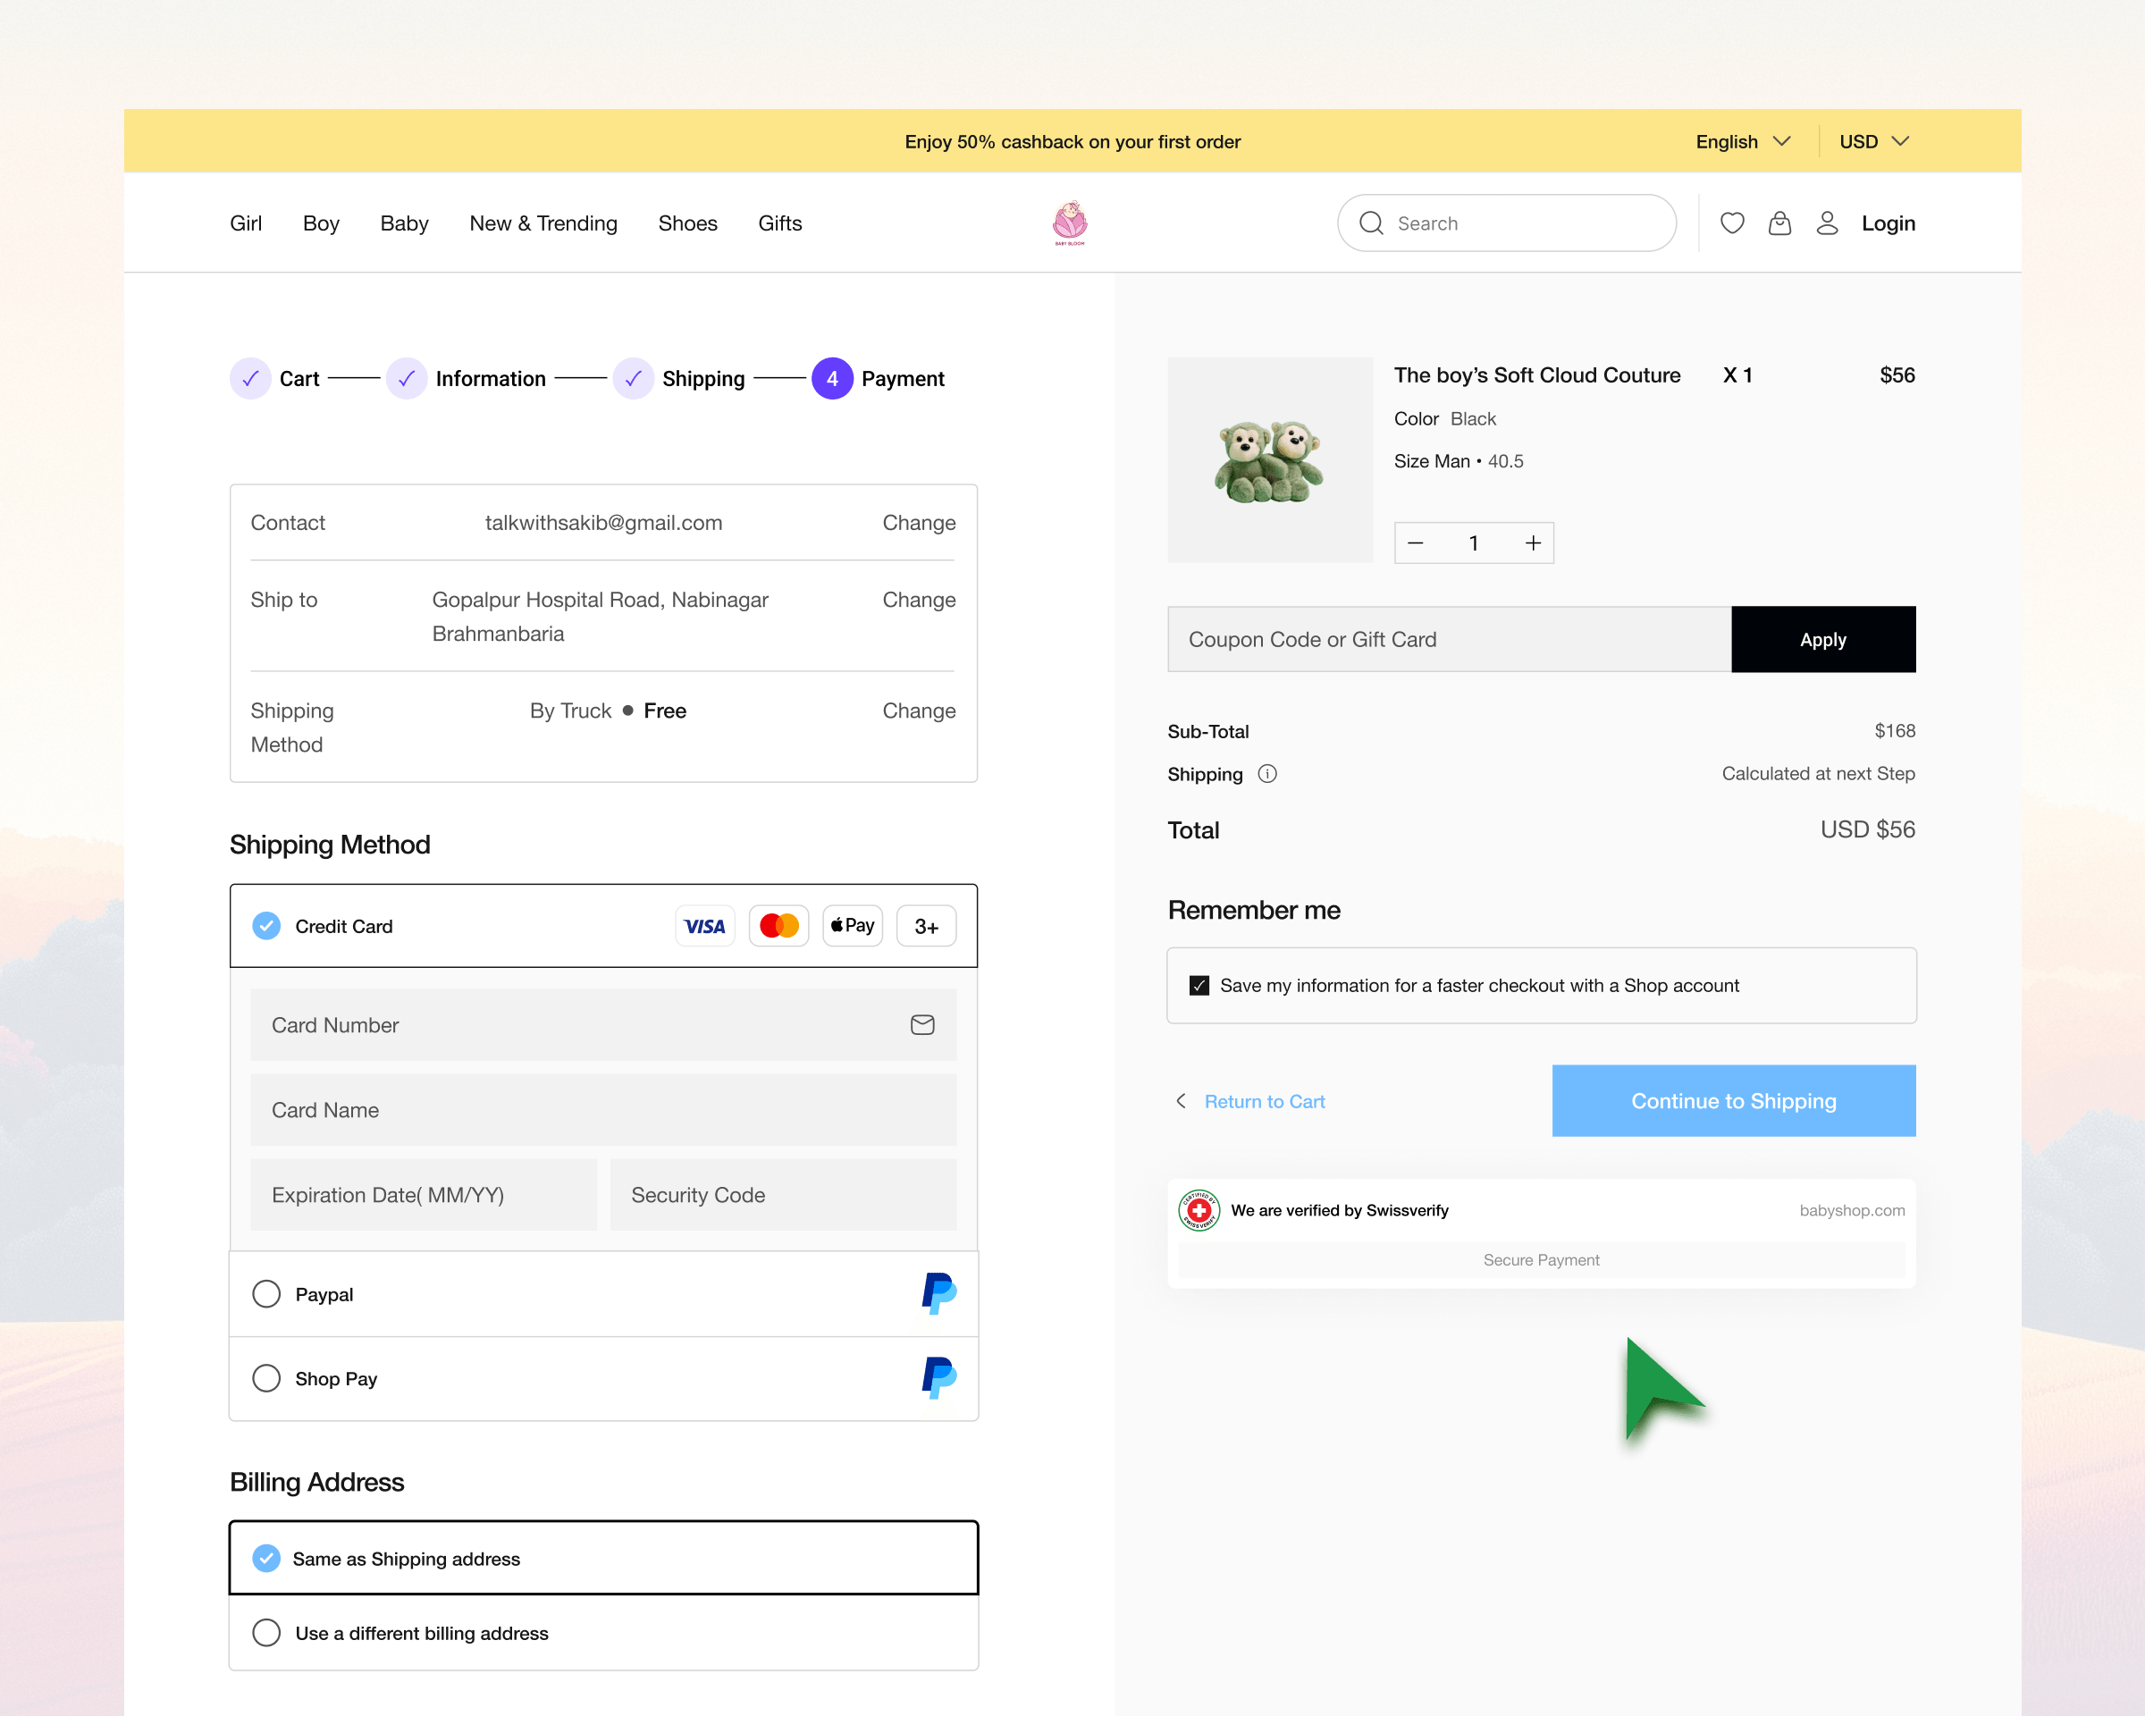Open the New & Trending menu
The height and width of the screenshot is (1716, 2145).
[x=543, y=223]
